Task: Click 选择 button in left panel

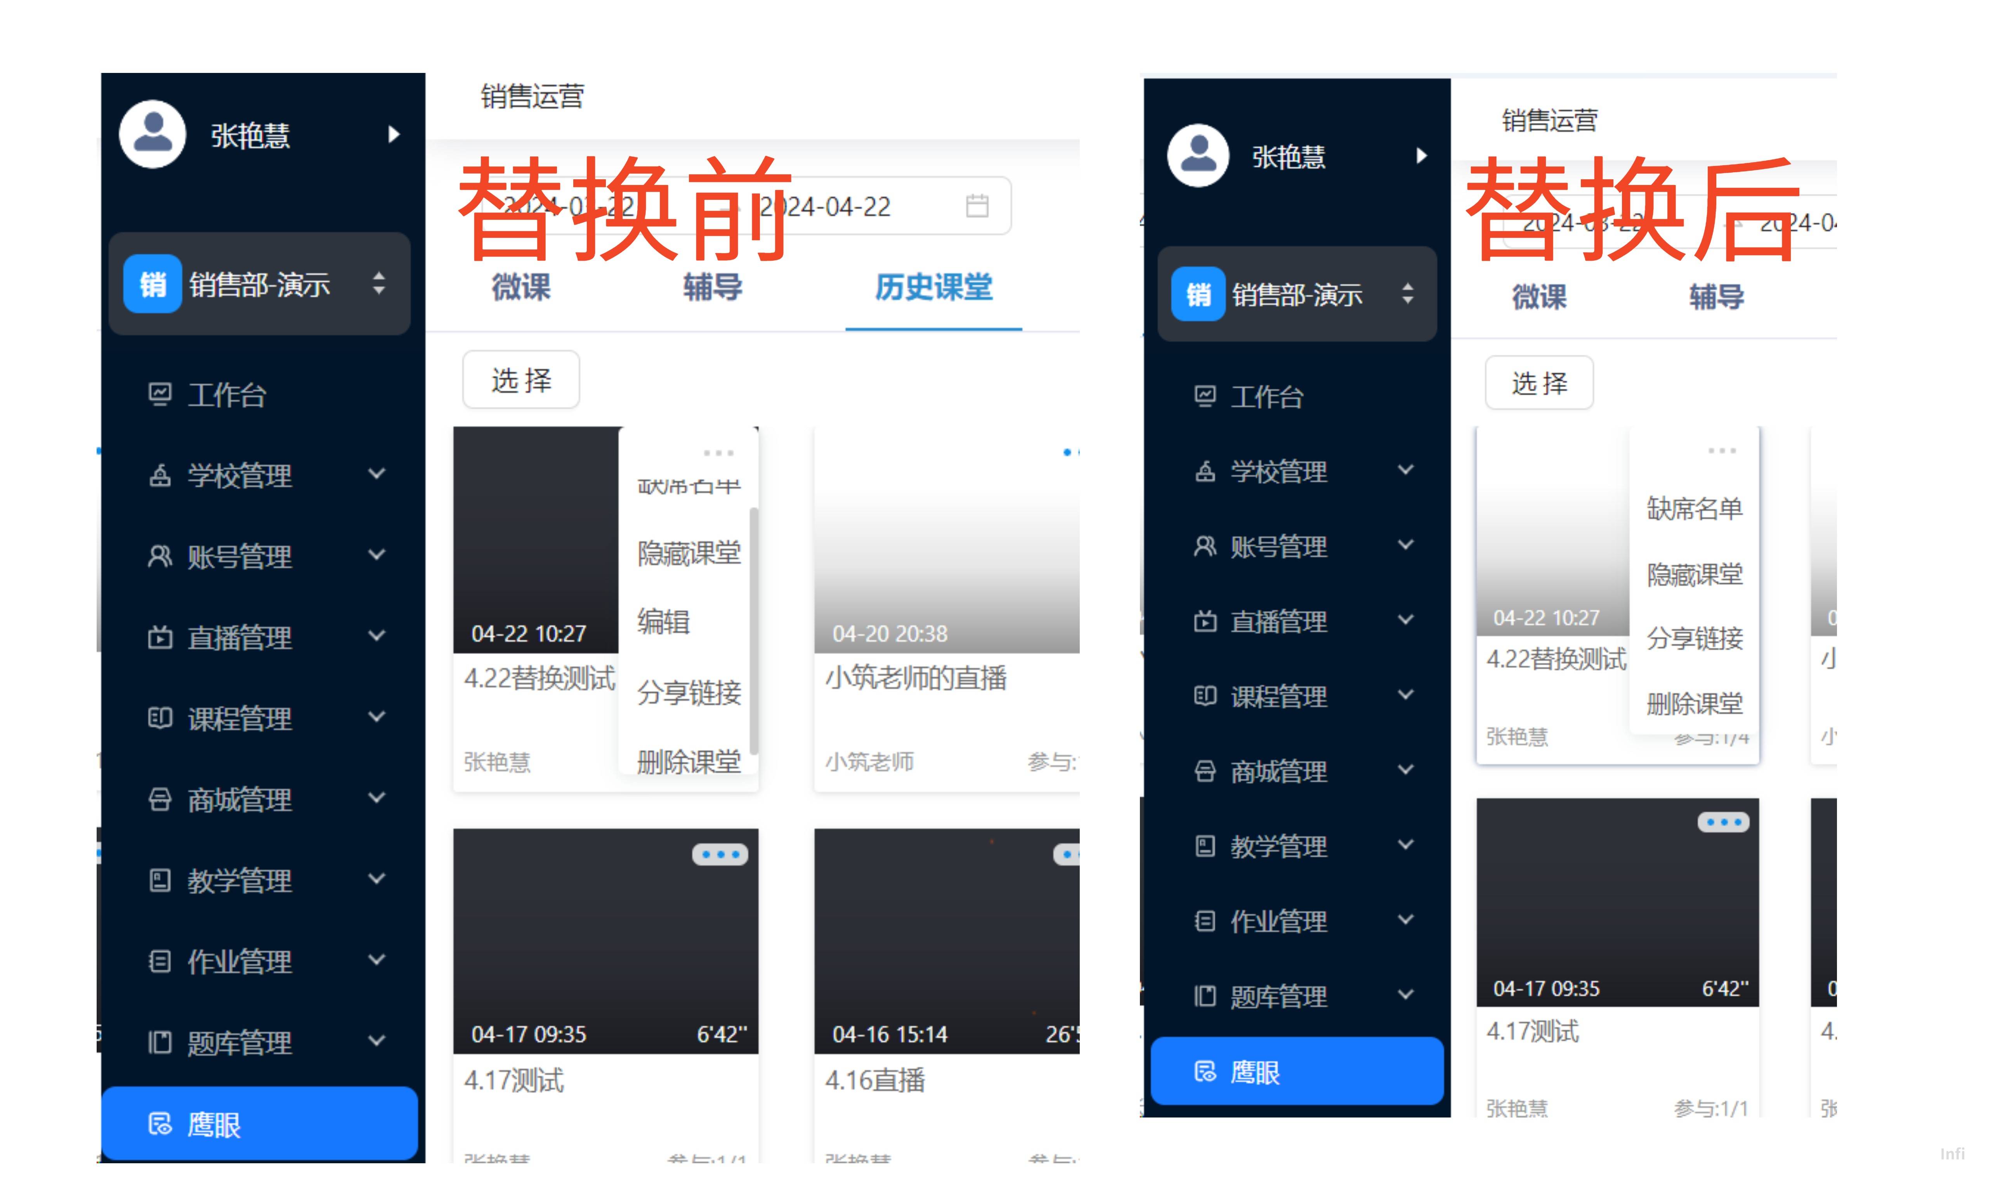Action: (x=520, y=379)
